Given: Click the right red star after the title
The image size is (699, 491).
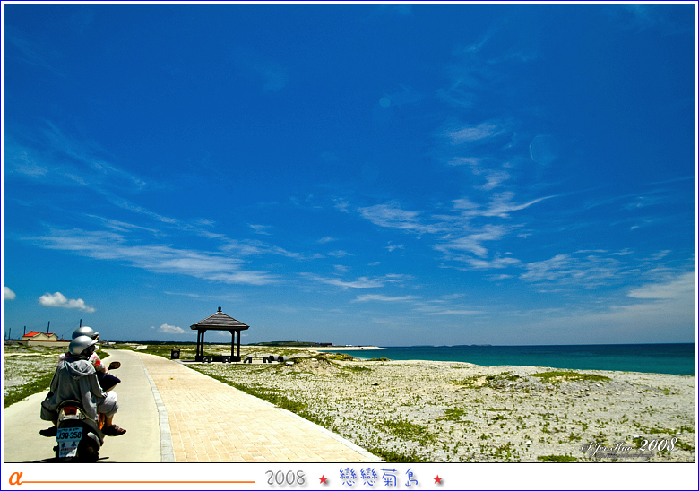Looking at the screenshot, I should click(438, 479).
